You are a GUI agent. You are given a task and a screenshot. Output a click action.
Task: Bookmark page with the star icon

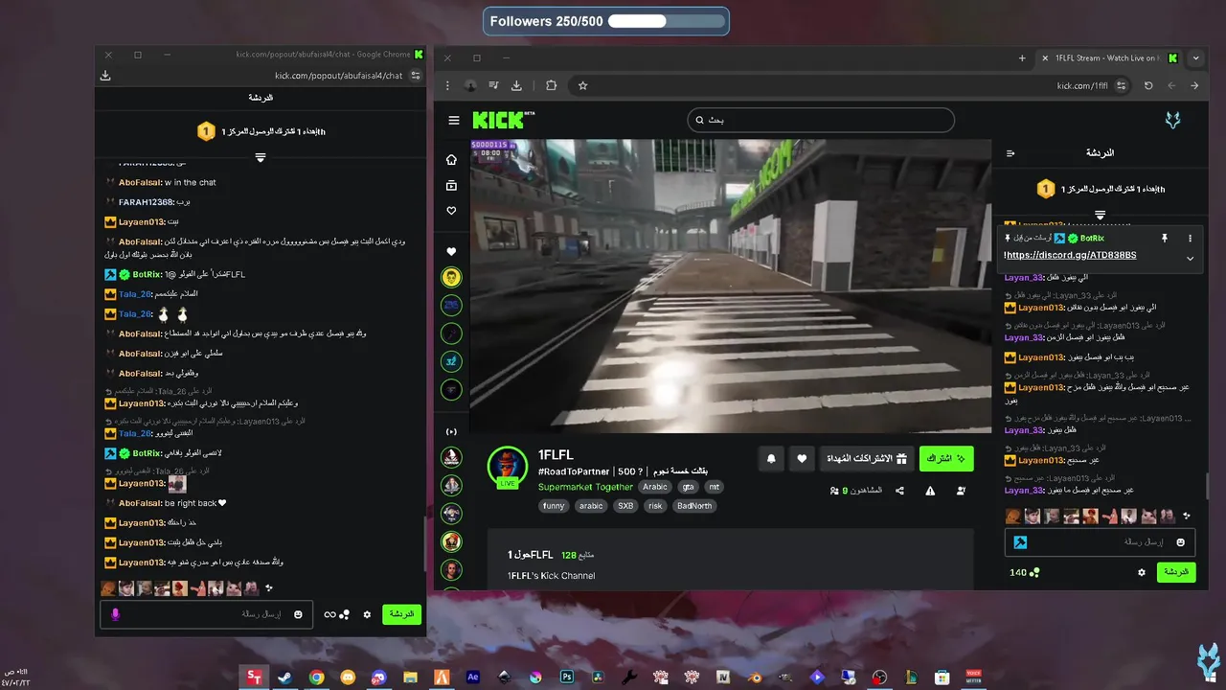point(582,85)
